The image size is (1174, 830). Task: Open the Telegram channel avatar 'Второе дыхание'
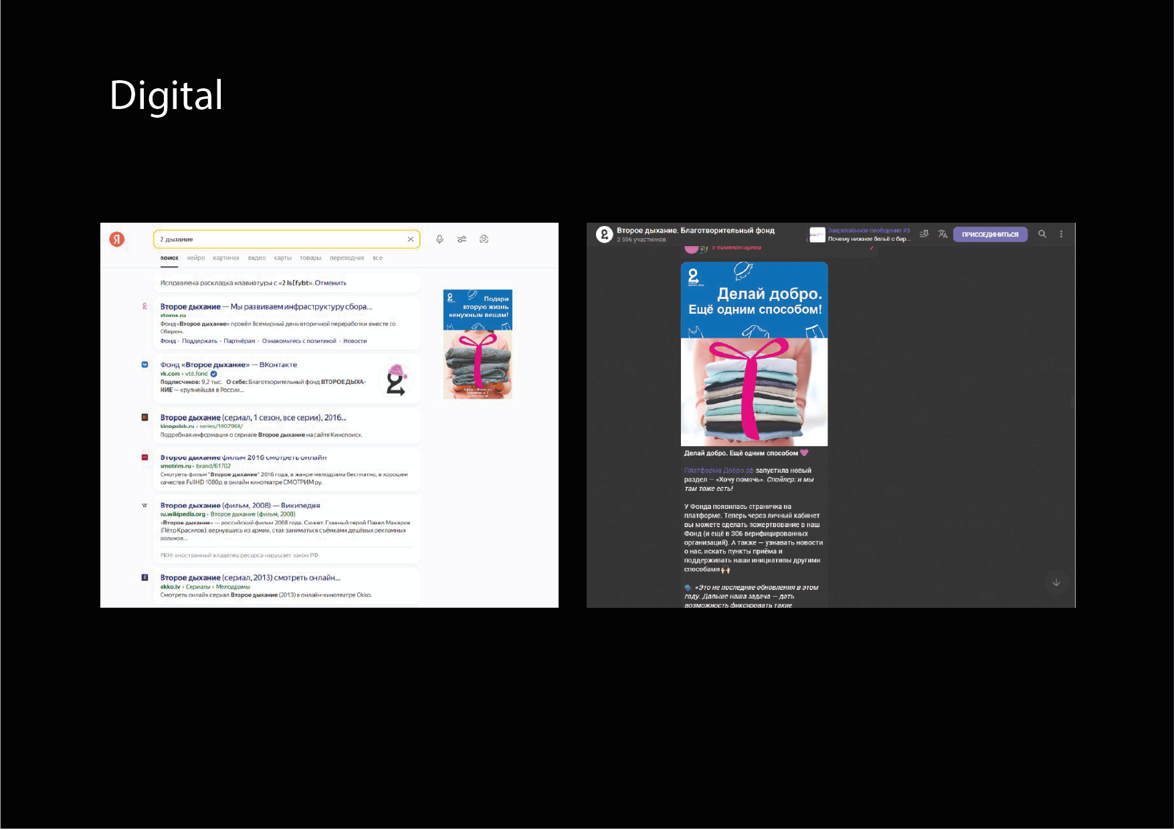[x=604, y=234]
